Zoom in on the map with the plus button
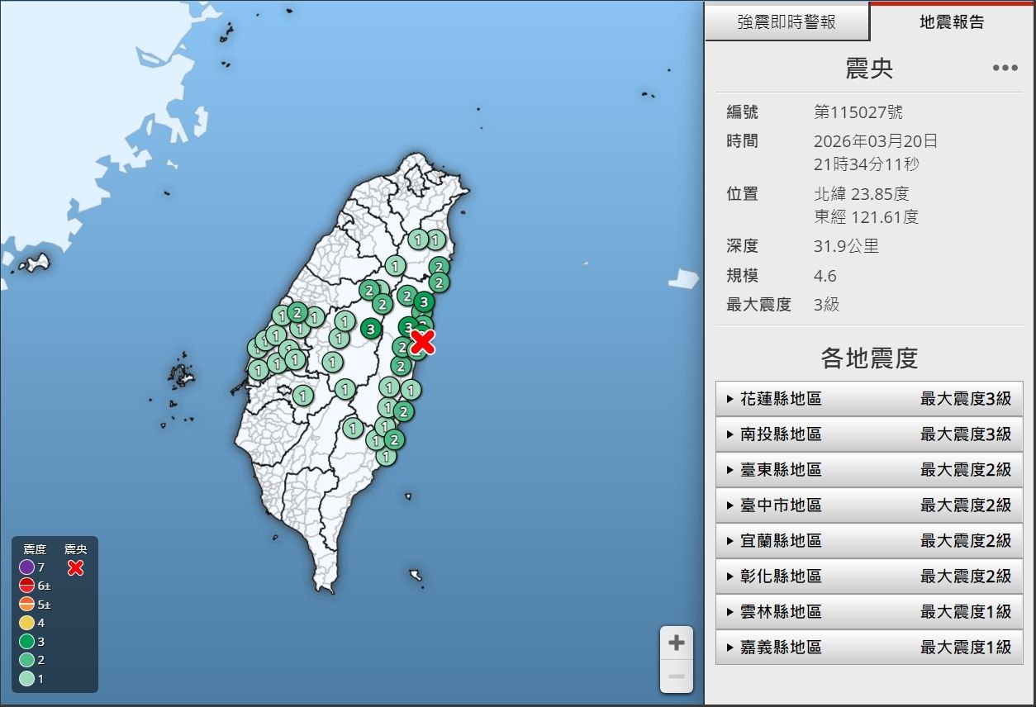Screen dimensions: 1036x707 (x=676, y=643)
